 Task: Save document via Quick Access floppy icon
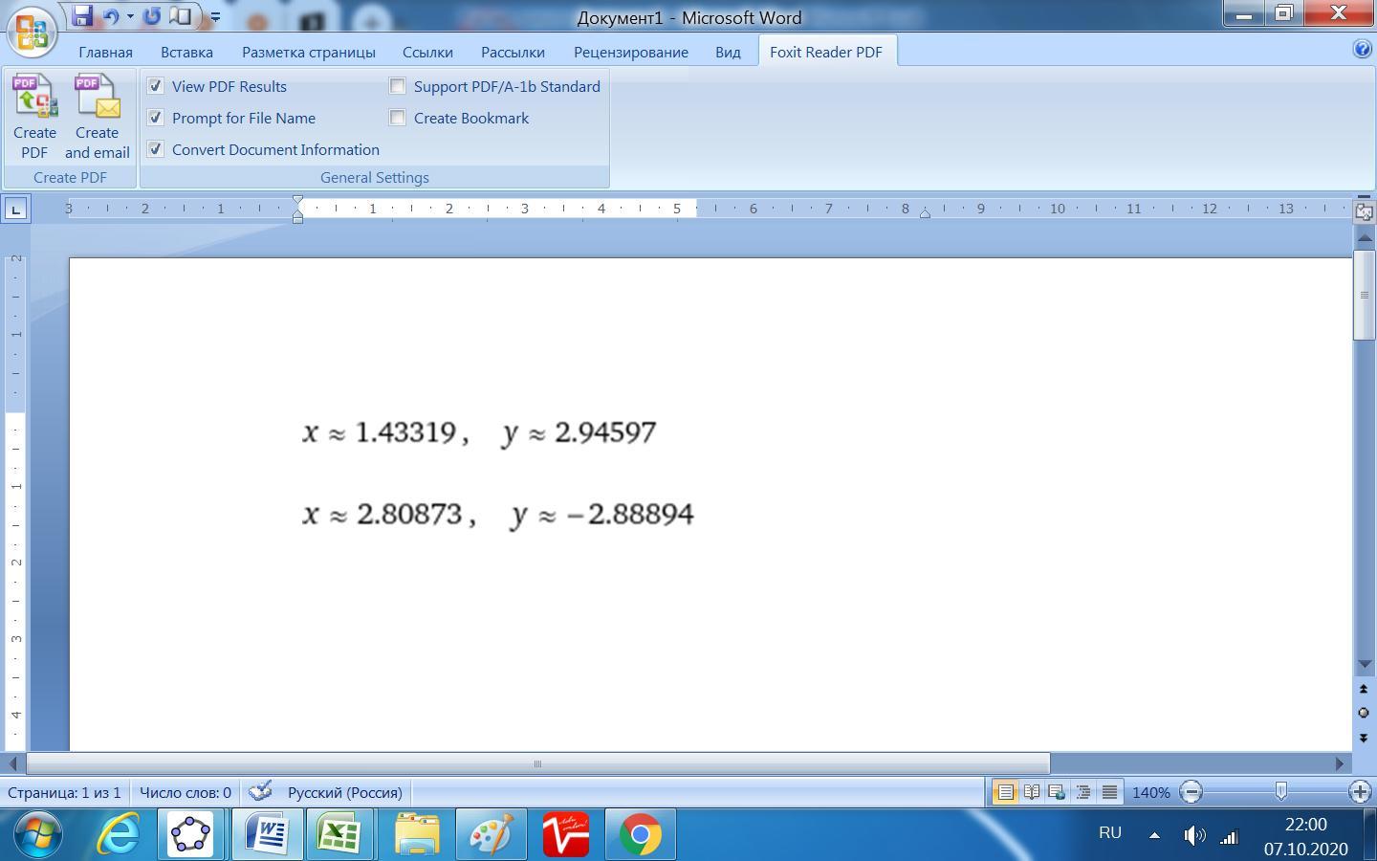82,16
